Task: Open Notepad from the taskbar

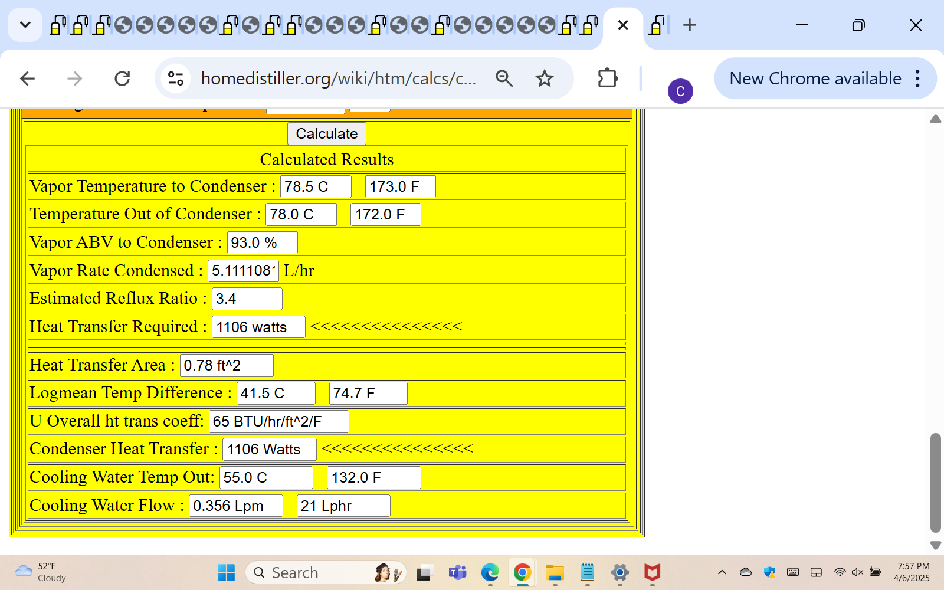Action: coord(587,572)
